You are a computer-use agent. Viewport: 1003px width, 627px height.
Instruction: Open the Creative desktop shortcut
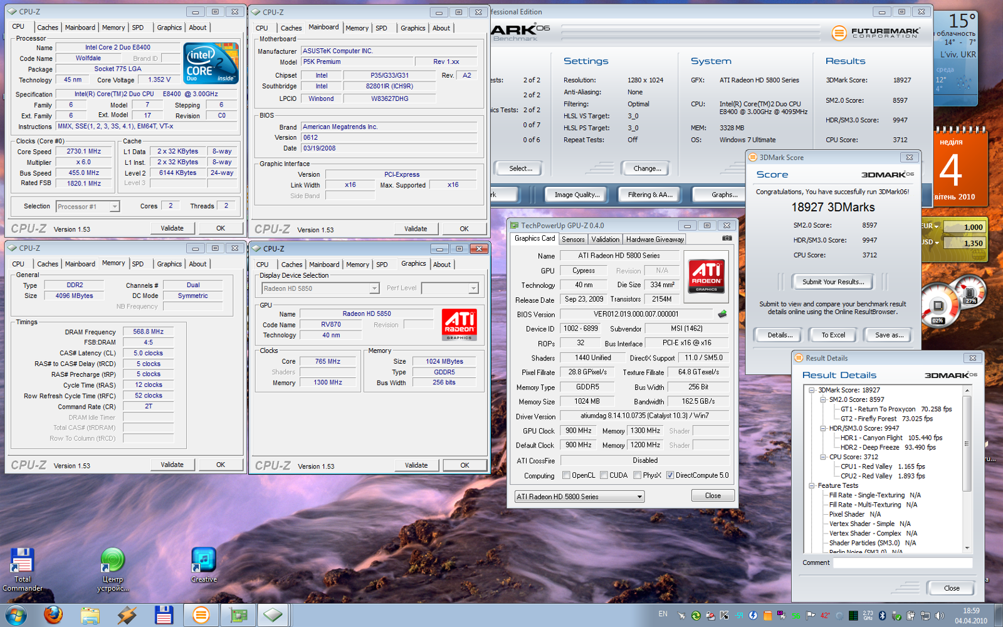(204, 566)
